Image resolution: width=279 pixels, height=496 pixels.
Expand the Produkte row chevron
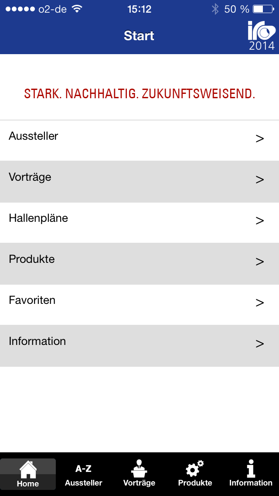click(x=260, y=262)
